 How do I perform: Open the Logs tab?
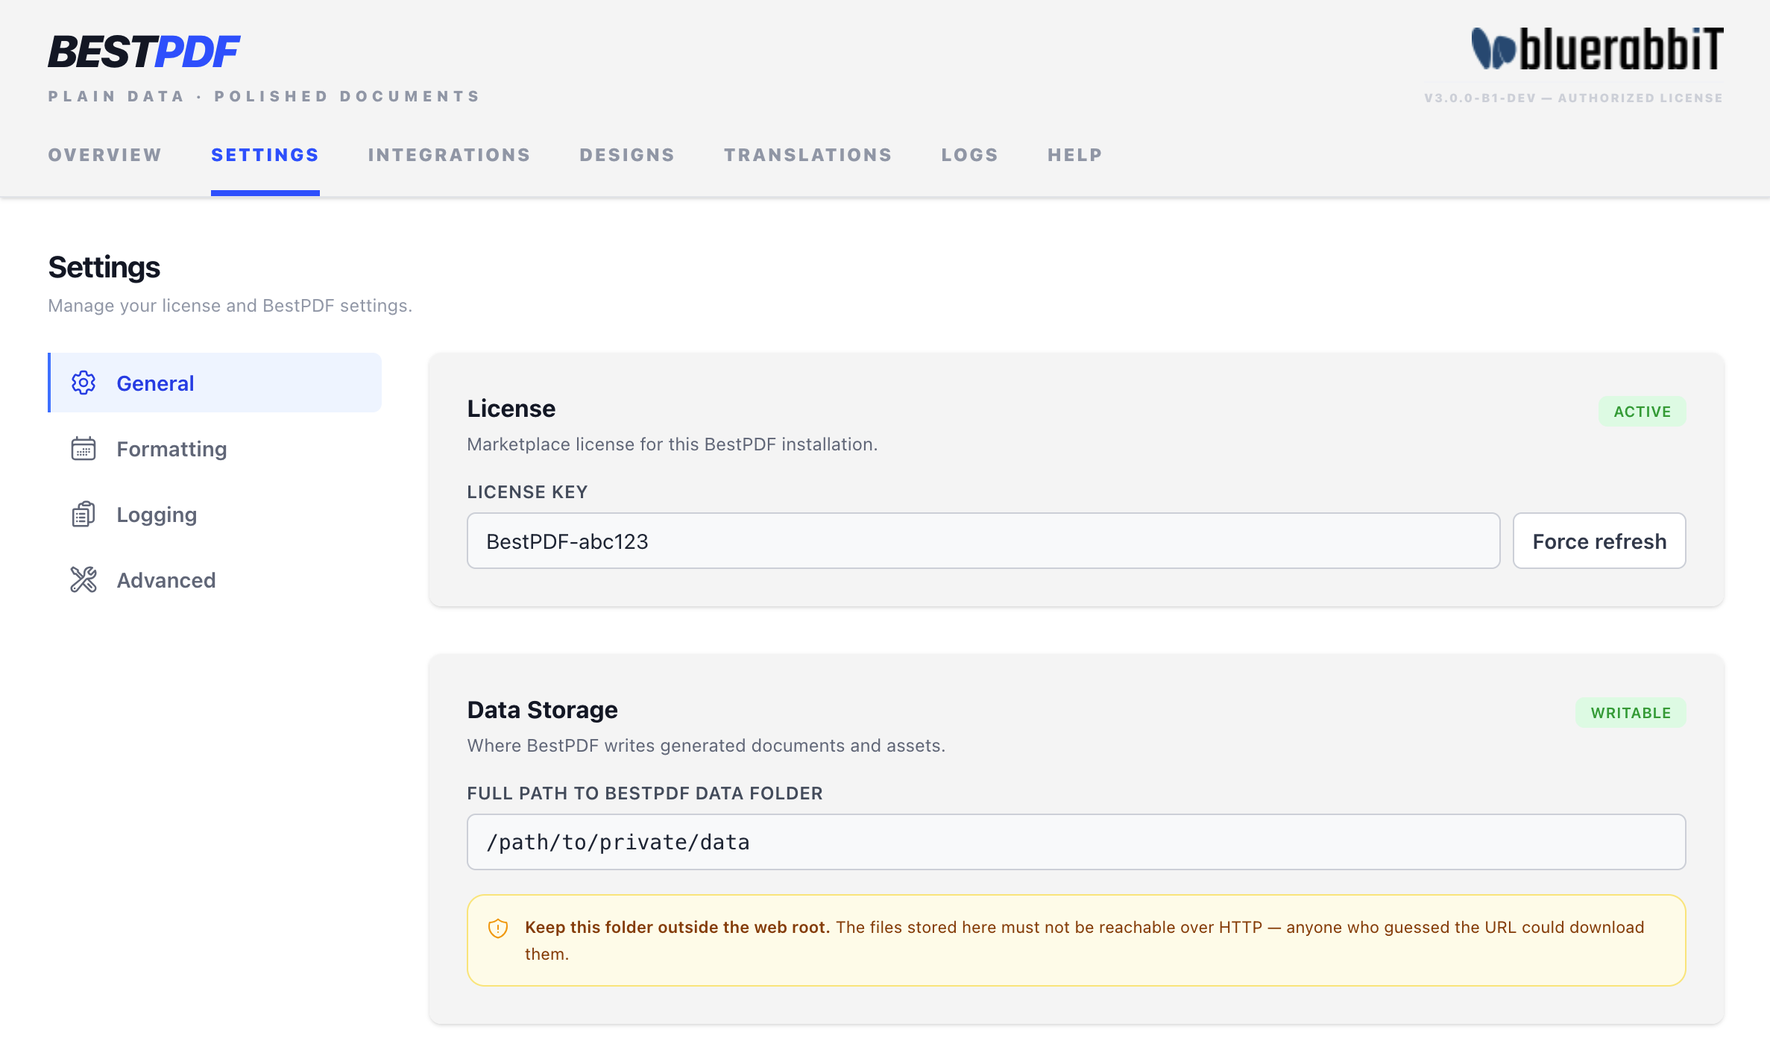970,154
